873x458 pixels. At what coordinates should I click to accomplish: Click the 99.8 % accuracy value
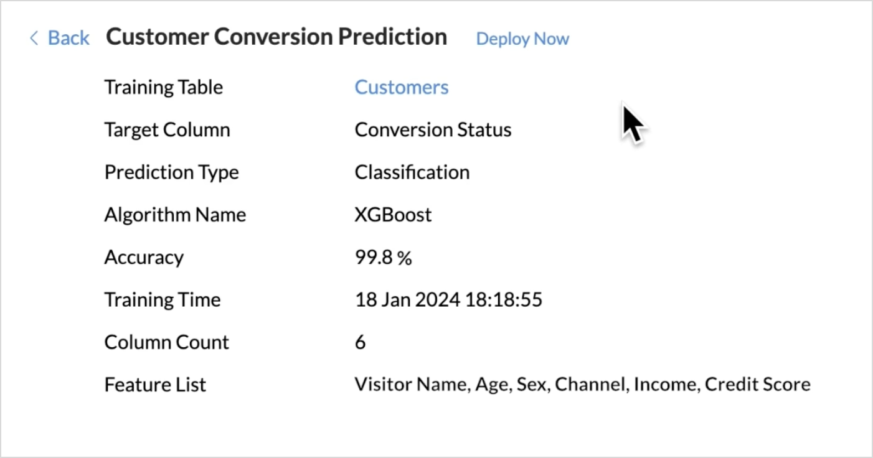coord(382,257)
